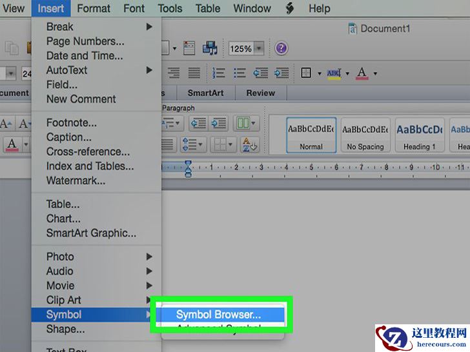470x352 pixels.
Task: Click the bulleted list icon
Action: click(x=240, y=73)
